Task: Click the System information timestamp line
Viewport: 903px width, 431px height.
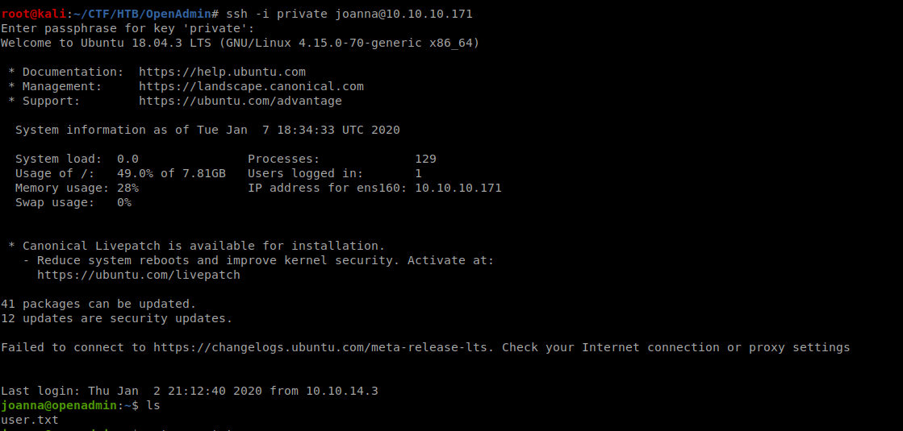Action: click(207, 130)
